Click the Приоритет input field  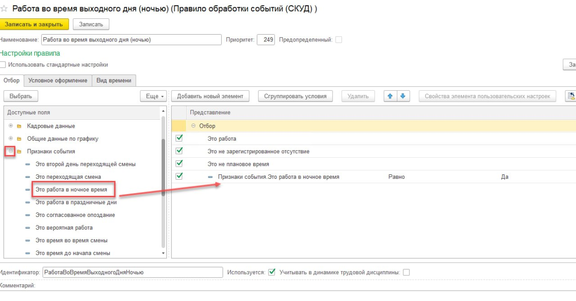tap(266, 40)
